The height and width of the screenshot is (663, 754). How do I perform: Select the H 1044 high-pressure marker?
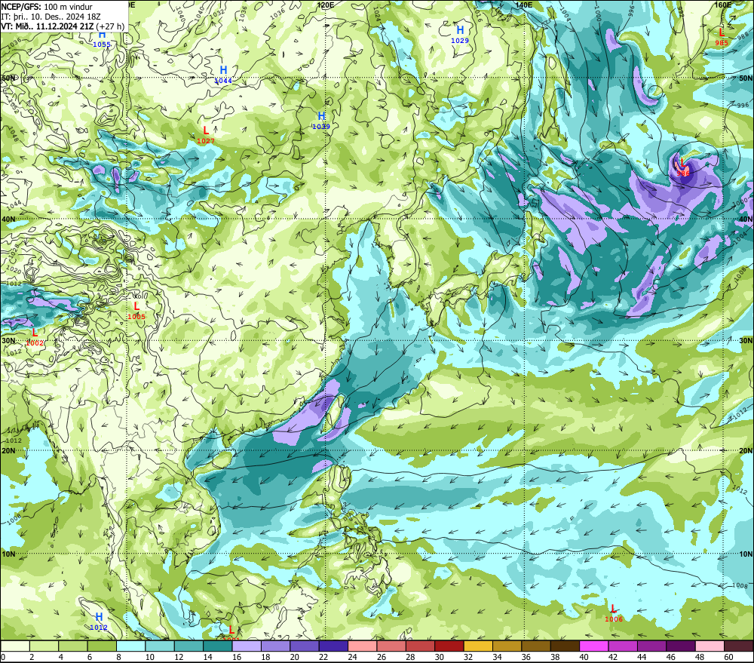point(223,75)
